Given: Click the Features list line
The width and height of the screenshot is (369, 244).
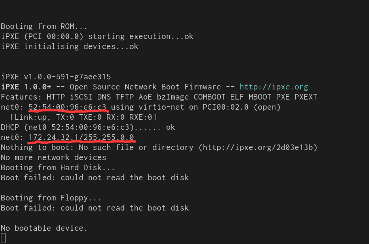Looking at the screenshot, I should tap(159, 97).
